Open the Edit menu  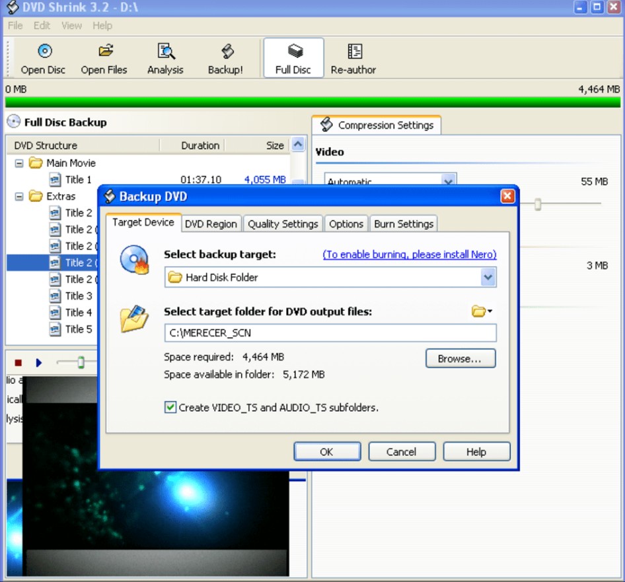[42, 26]
